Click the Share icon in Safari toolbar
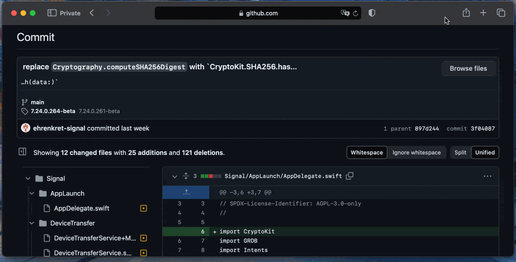The image size is (516, 262). click(x=466, y=13)
